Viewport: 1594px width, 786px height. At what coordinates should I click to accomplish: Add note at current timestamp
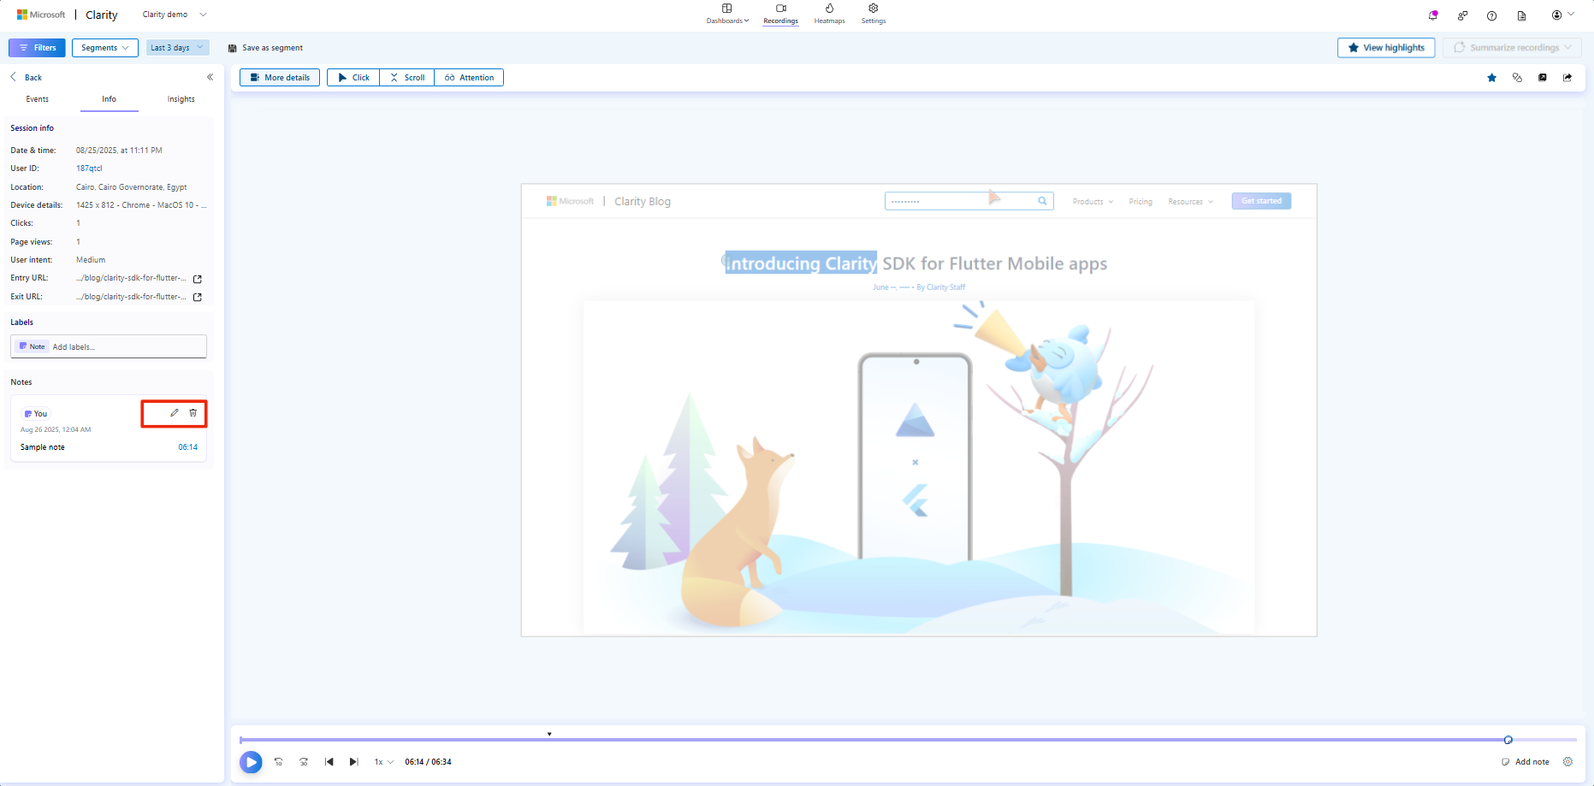click(x=1526, y=762)
